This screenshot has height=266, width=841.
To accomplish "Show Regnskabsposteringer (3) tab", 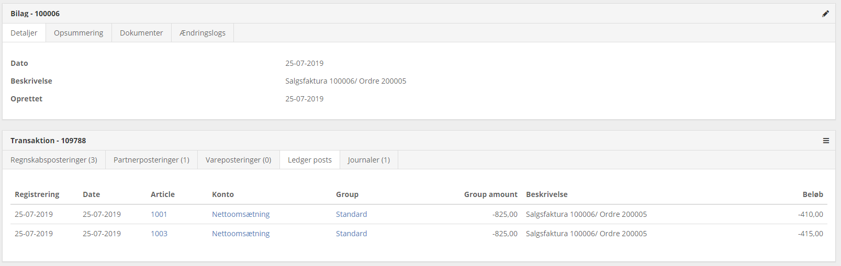I will (x=54, y=160).
